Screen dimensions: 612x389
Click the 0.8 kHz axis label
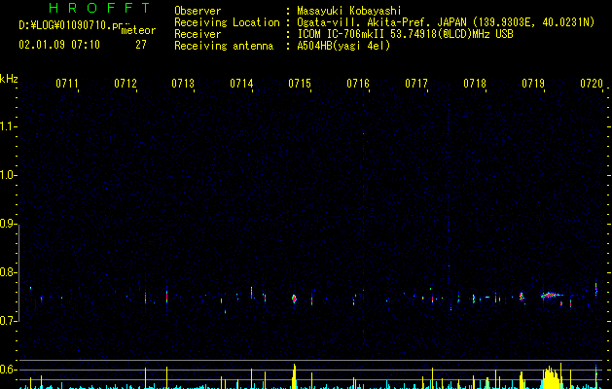8,272
